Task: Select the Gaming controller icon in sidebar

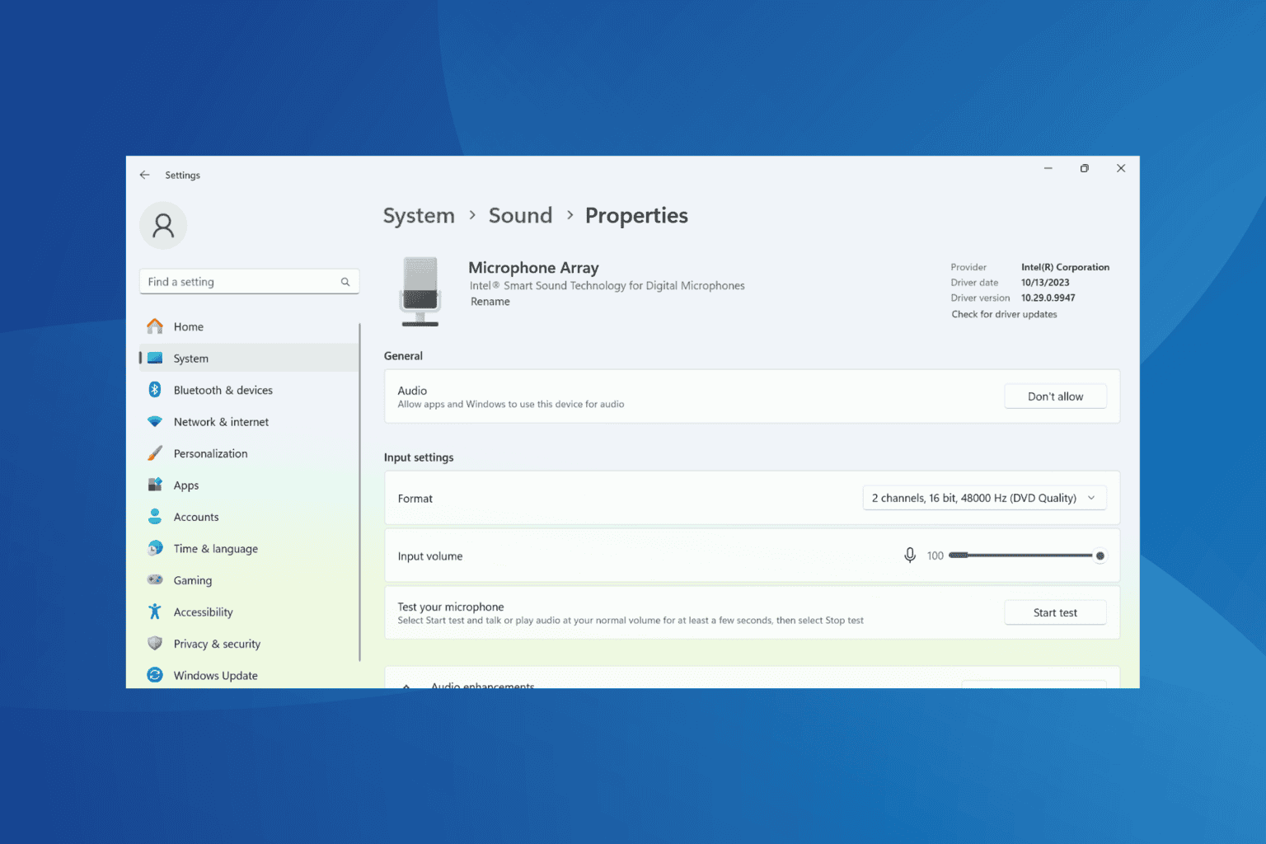Action: pos(155,579)
